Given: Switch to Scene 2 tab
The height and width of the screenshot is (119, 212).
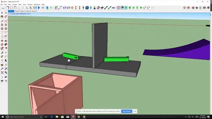Looking at the screenshot, I should tap(17, 11).
